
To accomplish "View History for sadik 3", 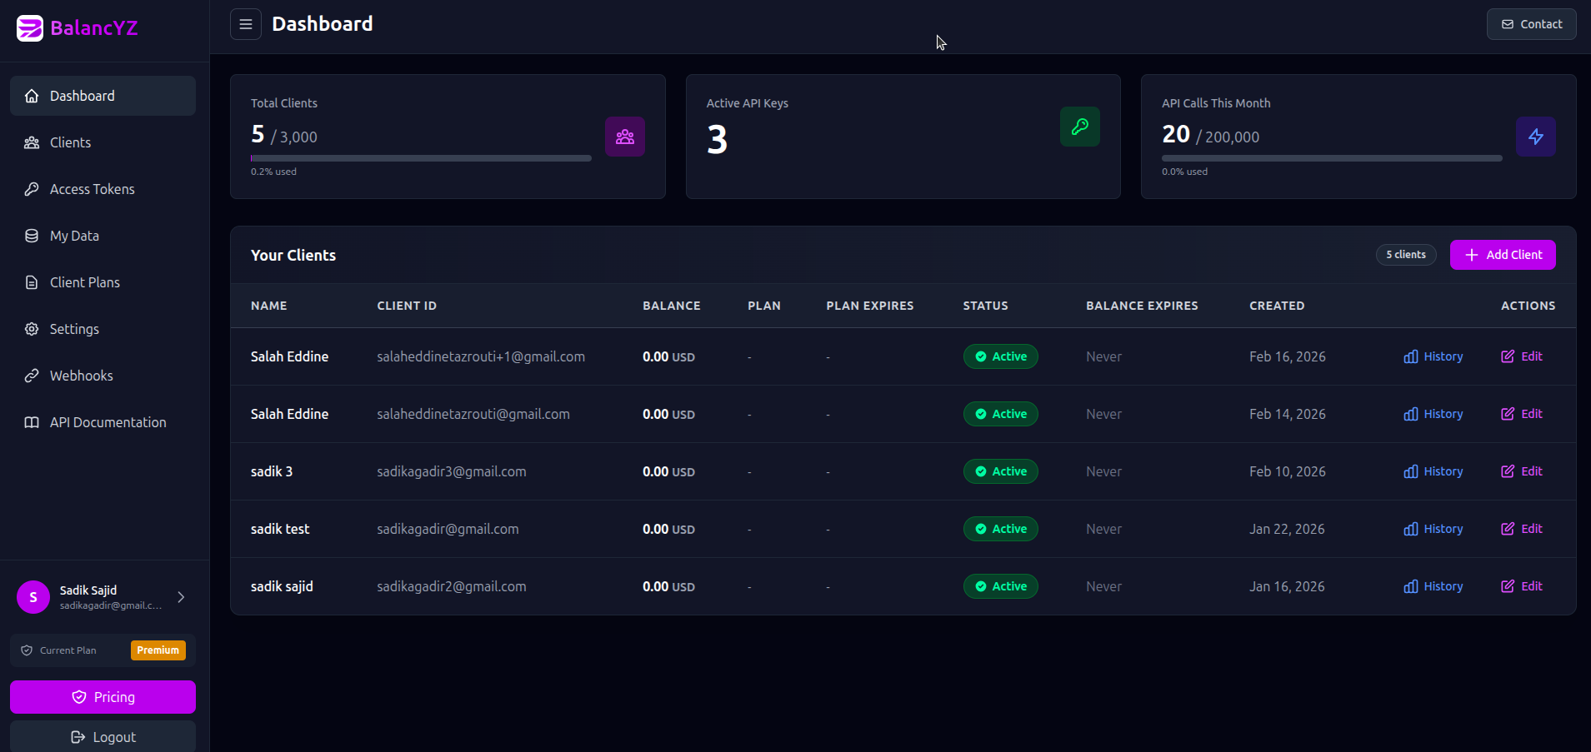I will tap(1433, 471).
